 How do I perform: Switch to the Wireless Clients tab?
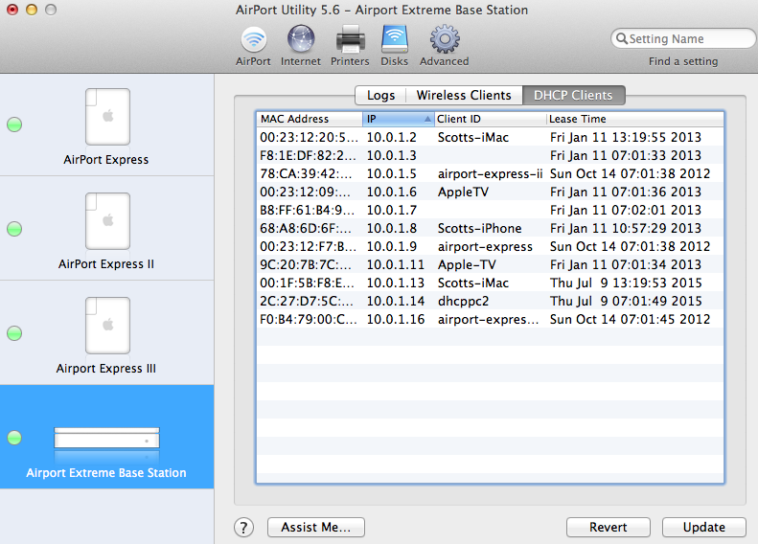pos(464,95)
